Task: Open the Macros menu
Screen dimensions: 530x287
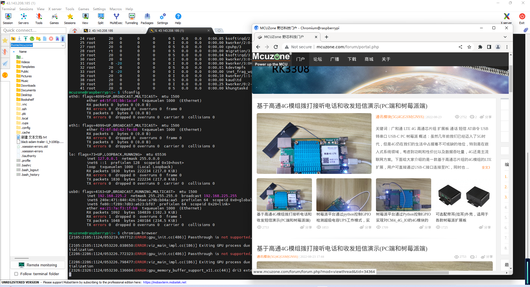Action: (115, 9)
